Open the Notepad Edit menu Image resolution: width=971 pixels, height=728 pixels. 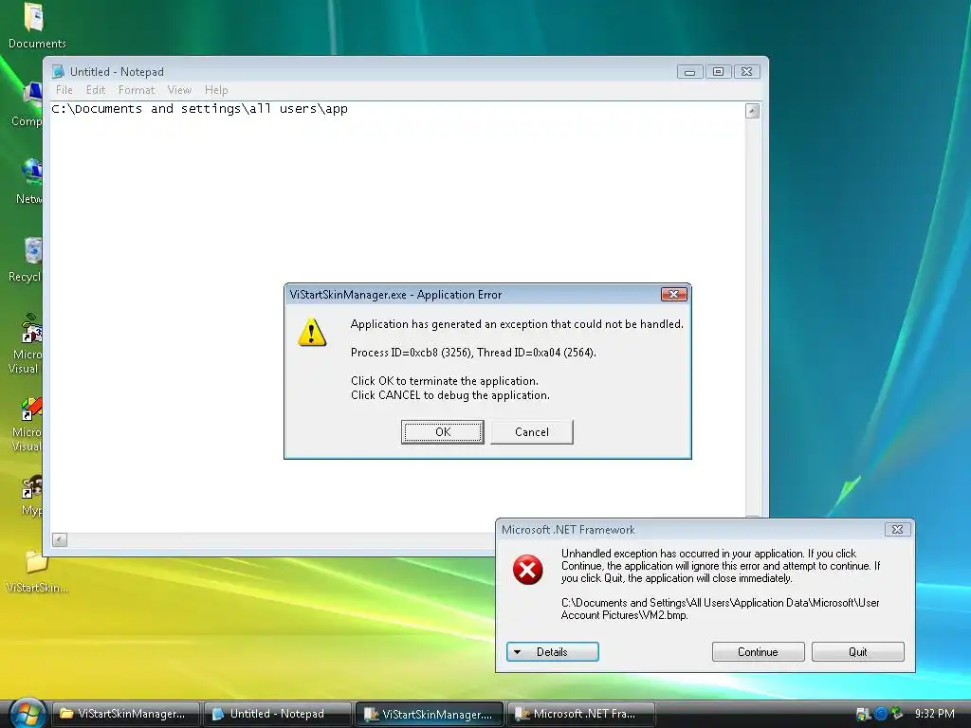click(x=96, y=90)
